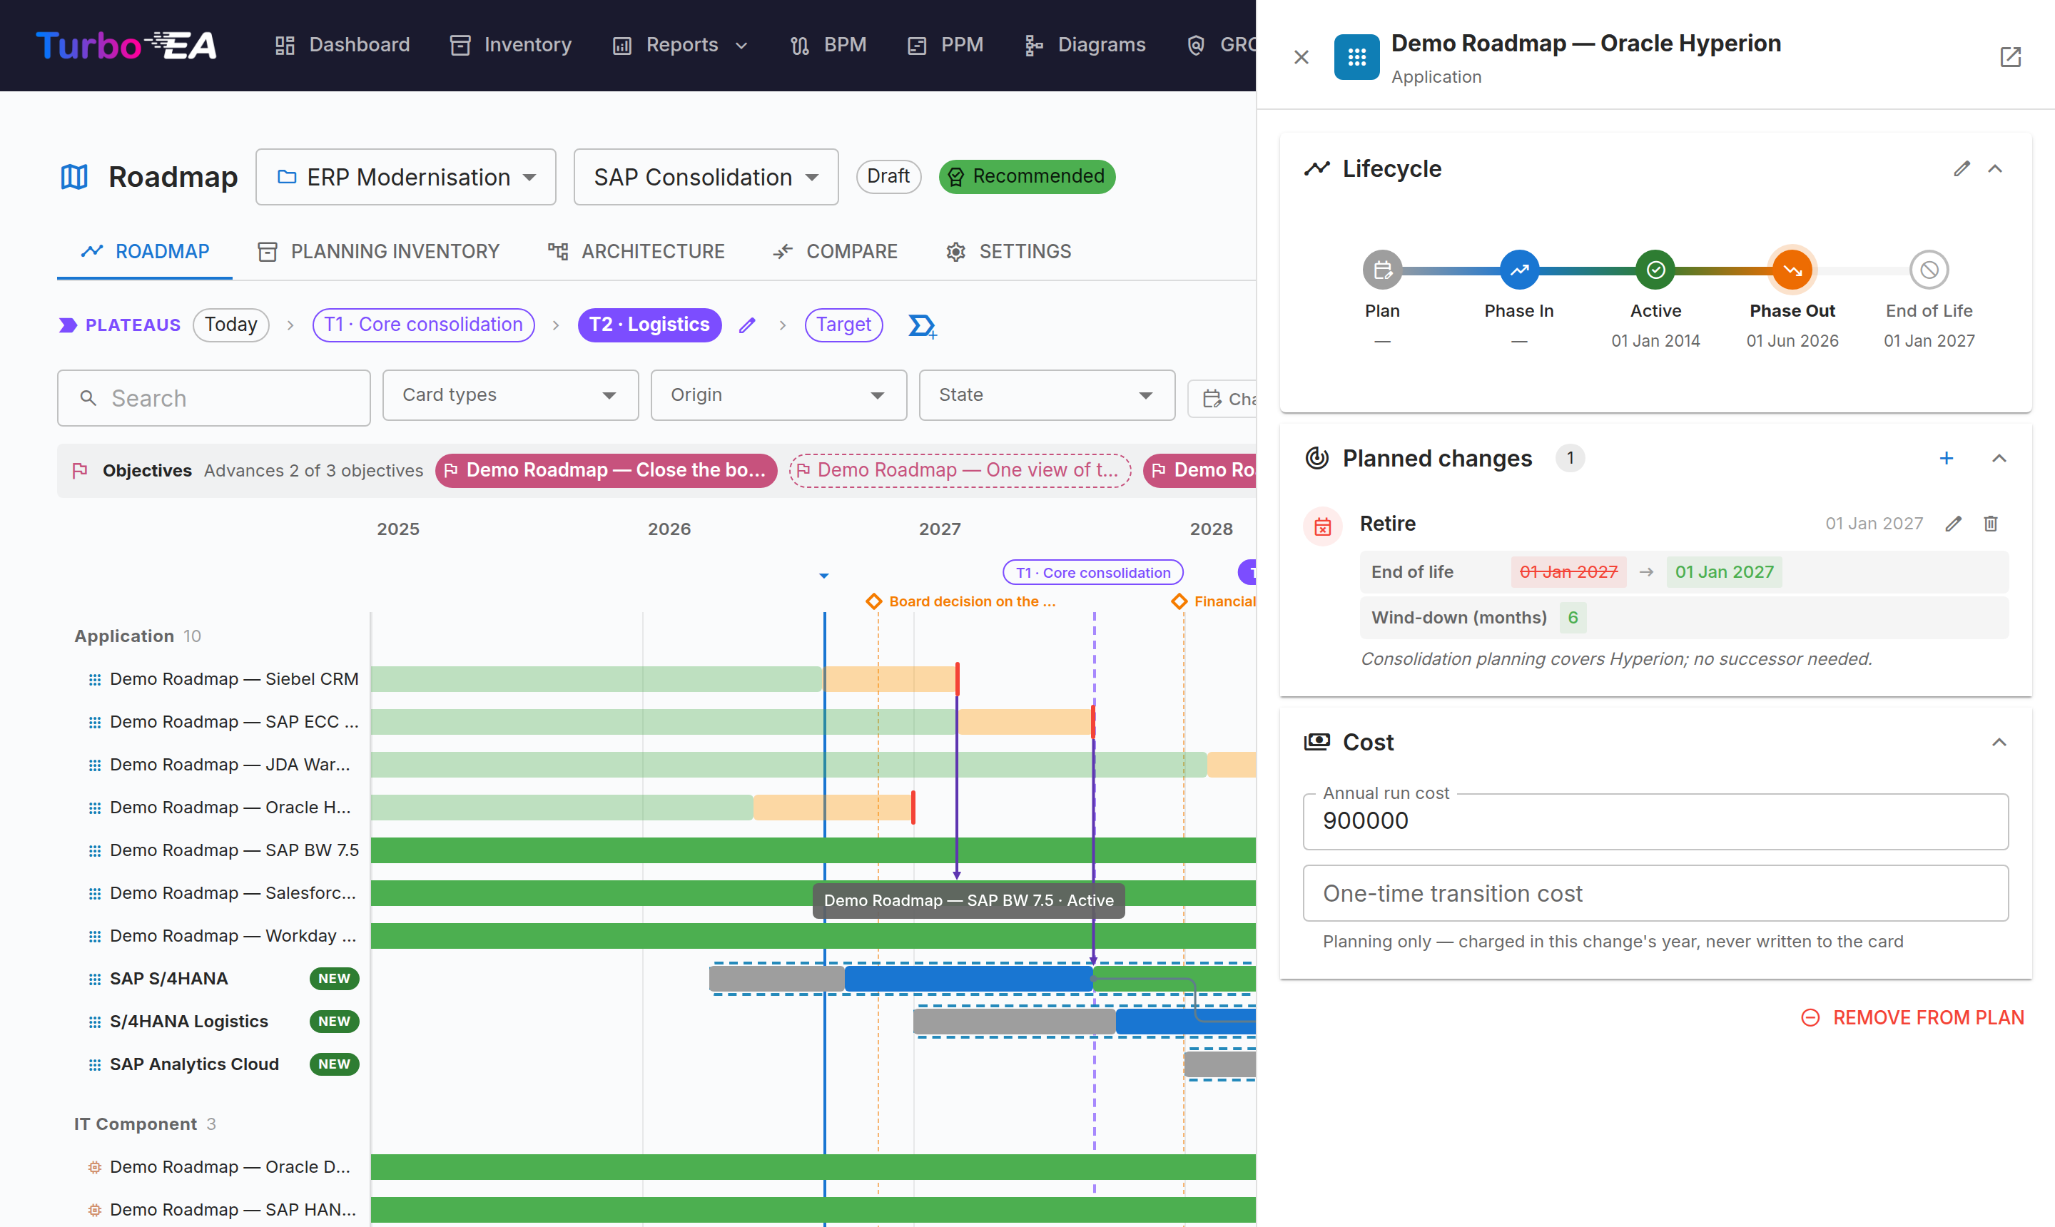The image size is (2055, 1227).
Task: Click the roadmap Search field
Action: point(213,399)
